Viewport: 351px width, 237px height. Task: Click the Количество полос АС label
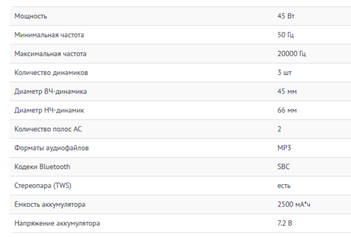tap(48, 129)
